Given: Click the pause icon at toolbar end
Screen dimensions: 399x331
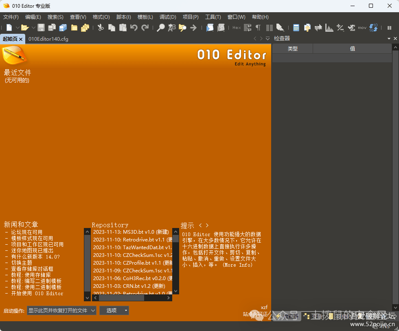Looking at the screenshot, I should pyautogui.click(x=389, y=28).
